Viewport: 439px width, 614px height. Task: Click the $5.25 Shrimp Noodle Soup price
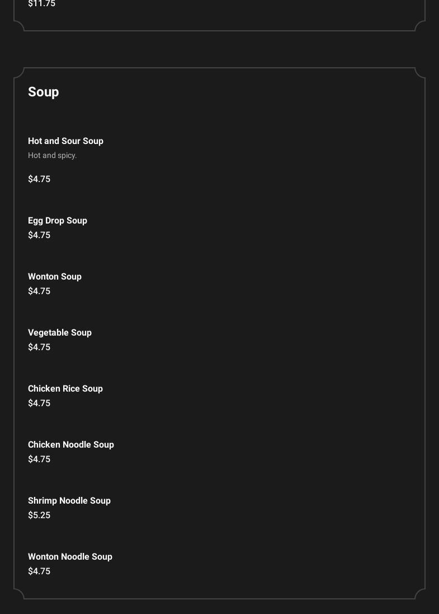39,515
